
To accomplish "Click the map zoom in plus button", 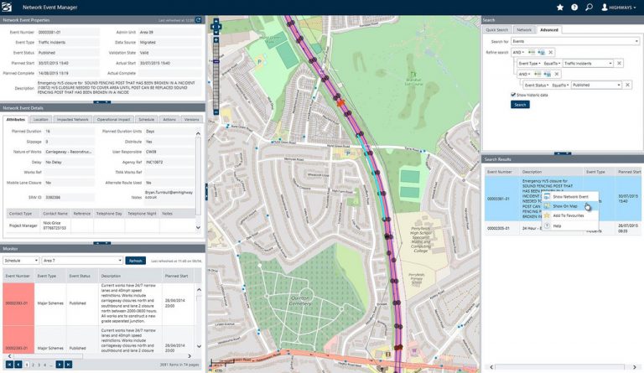I will (216, 39).
